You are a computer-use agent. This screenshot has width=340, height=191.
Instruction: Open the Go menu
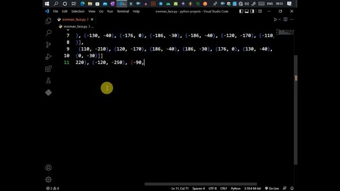point(101,11)
